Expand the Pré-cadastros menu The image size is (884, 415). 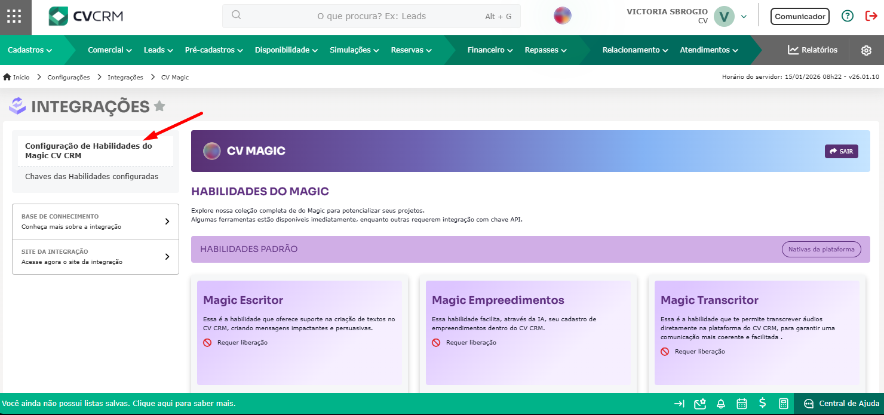(214, 50)
